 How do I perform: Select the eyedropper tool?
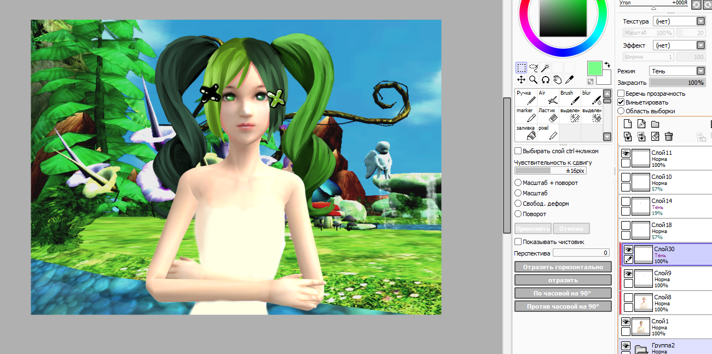570,80
